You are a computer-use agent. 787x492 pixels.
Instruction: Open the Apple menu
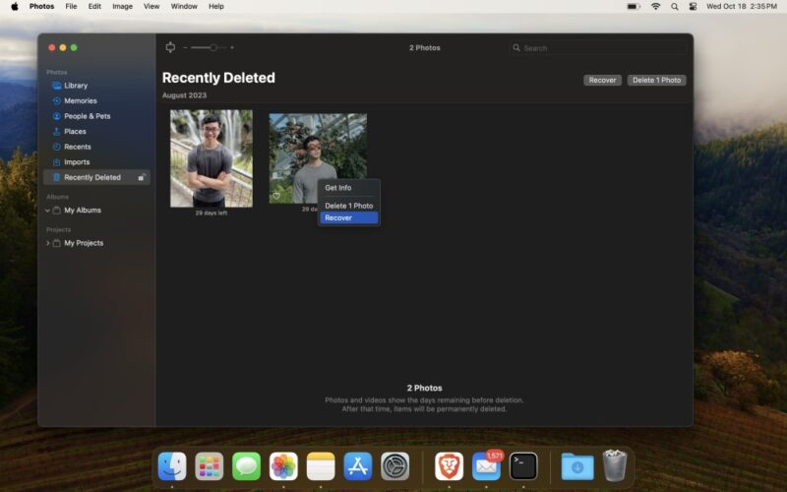[x=15, y=7]
